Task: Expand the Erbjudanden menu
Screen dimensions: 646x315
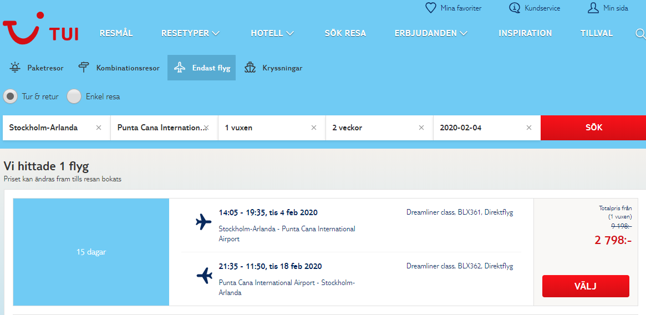Action: coord(431,33)
